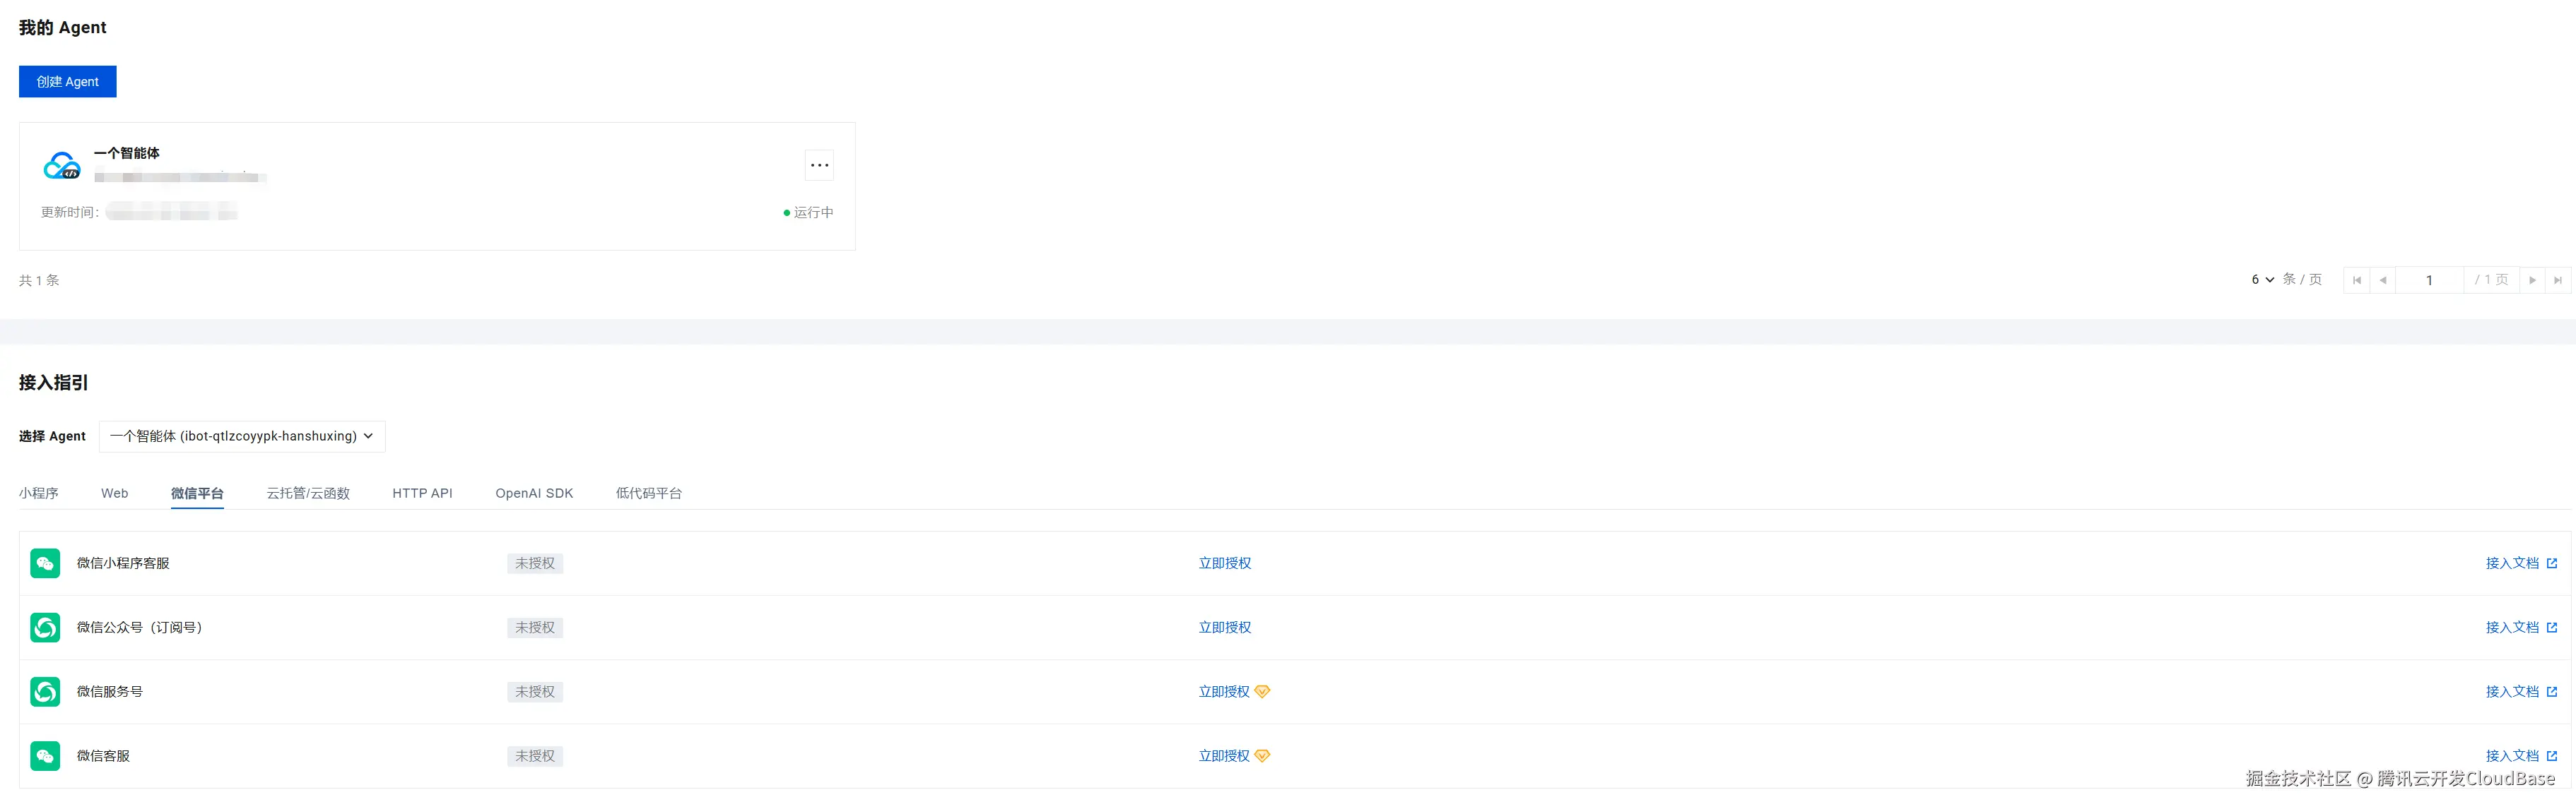This screenshot has height=809, width=2576.
Task: Switch to the 小程序 tab
Action: (39, 493)
